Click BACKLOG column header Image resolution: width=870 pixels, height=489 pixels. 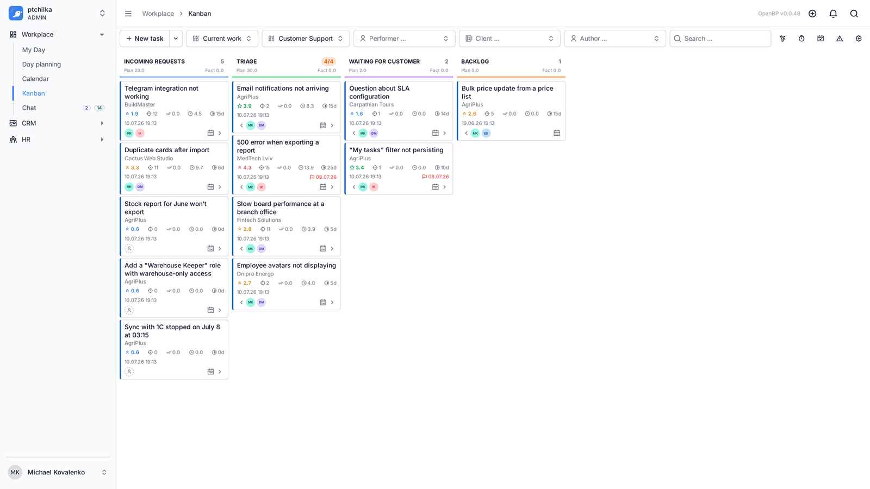[475, 61]
